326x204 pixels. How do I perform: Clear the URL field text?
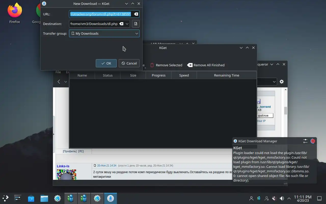coord(136,14)
